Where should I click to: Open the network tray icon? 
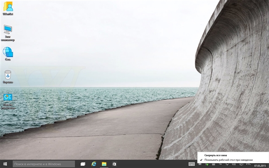[x=227, y=164]
